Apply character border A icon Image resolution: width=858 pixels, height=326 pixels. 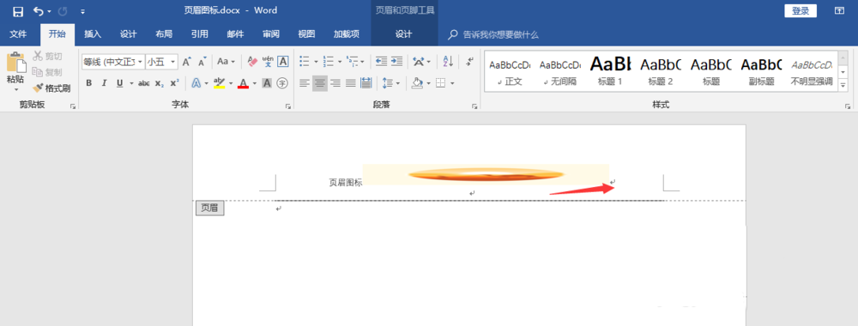pyautogui.click(x=283, y=61)
